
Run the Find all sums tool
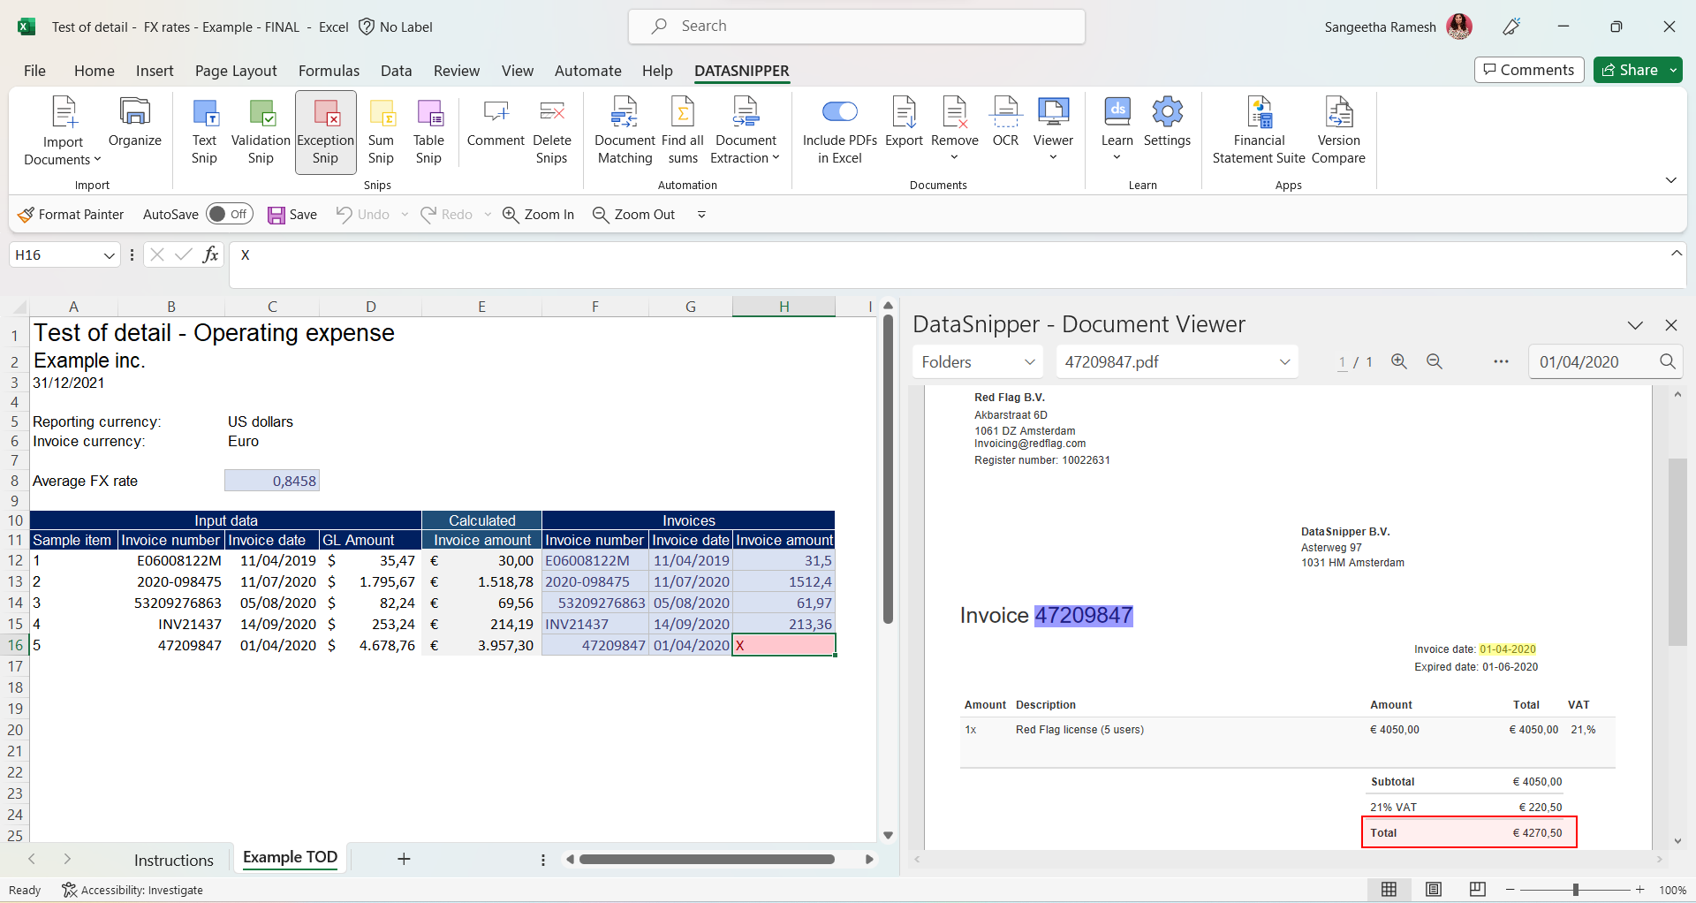683,131
